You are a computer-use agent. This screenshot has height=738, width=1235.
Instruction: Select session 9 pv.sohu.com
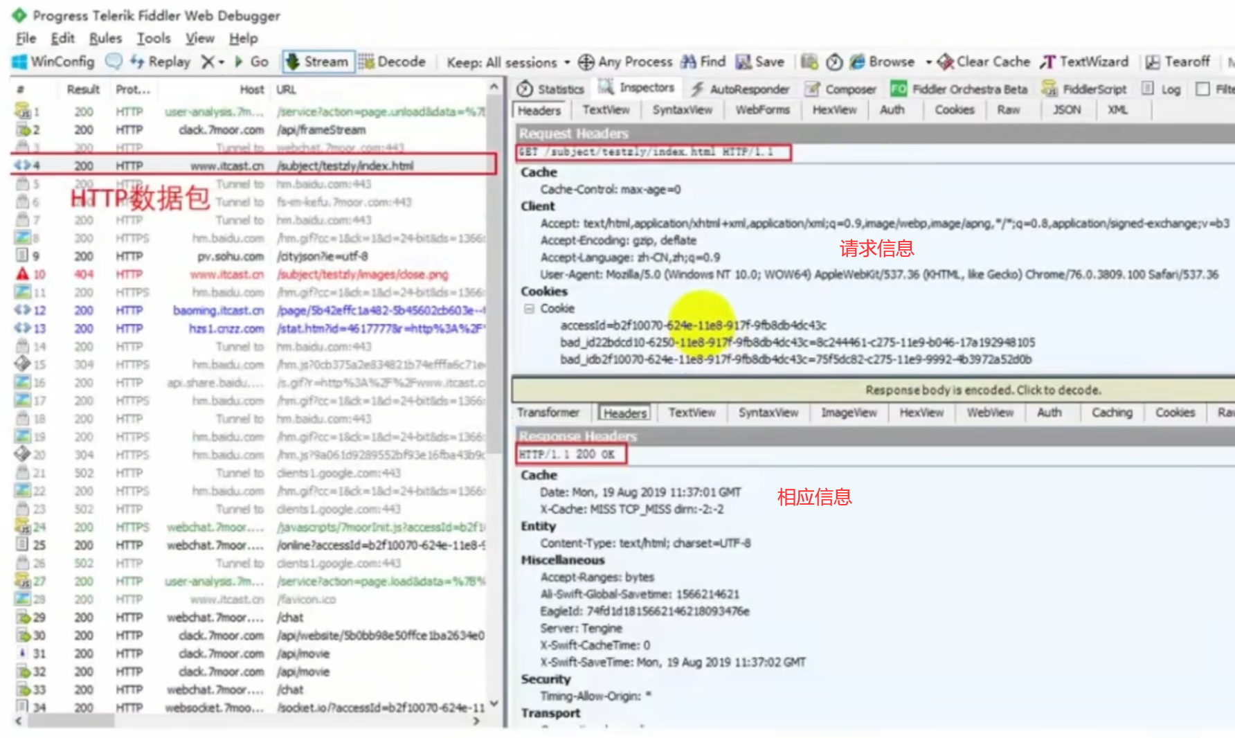pyautogui.click(x=251, y=256)
